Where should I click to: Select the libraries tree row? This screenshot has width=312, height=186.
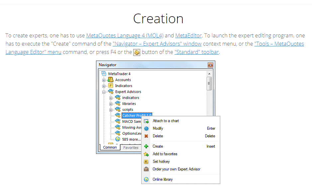[x=129, y=104]
